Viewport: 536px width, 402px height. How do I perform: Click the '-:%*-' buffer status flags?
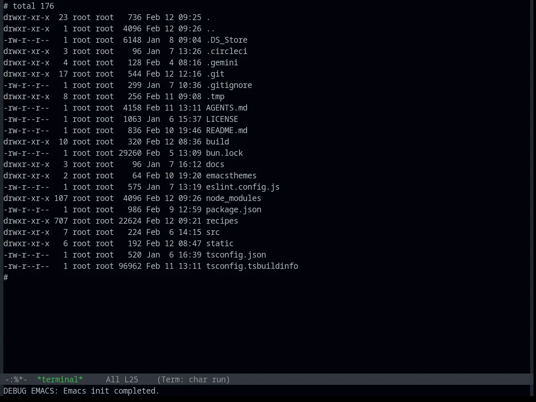(16, 379)
